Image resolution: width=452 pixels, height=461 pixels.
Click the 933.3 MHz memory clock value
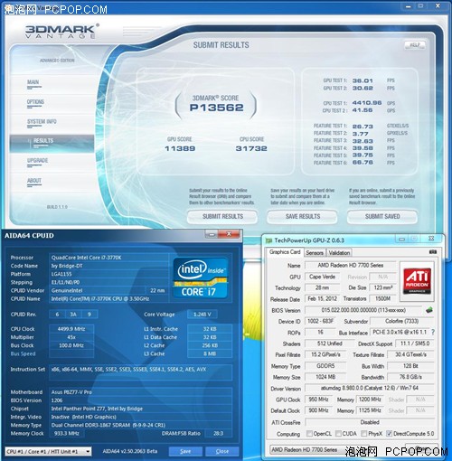coord(67,433)
